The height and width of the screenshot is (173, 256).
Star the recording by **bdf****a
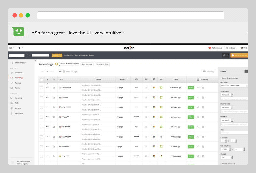point(54,88)
